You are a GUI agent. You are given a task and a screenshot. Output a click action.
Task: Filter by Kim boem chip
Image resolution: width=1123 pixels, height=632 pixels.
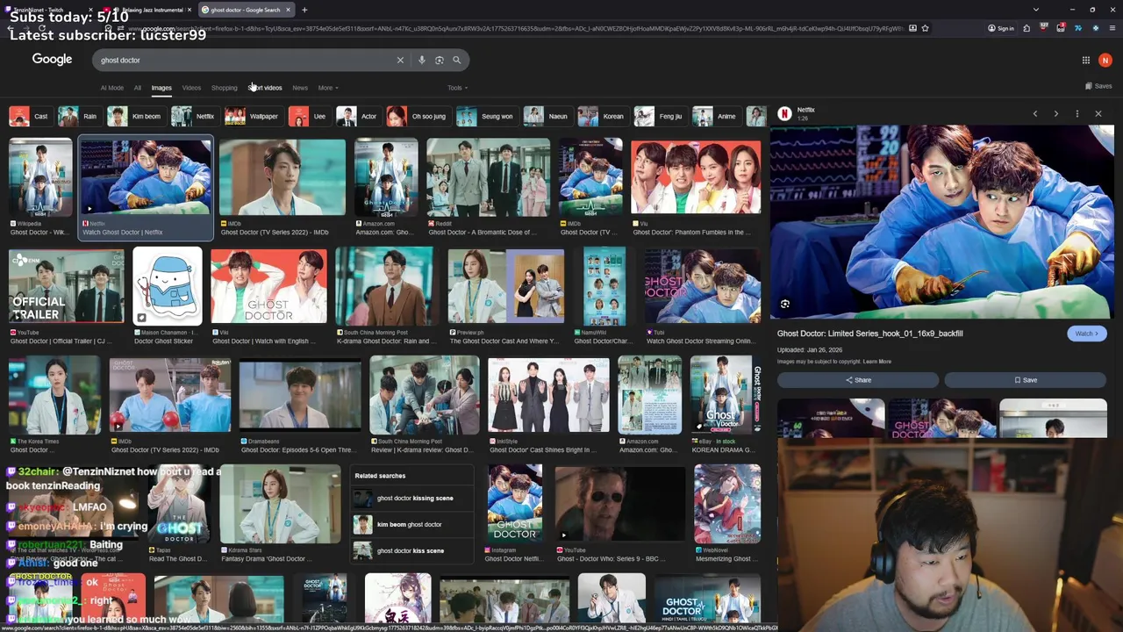[x=134, y=116]
